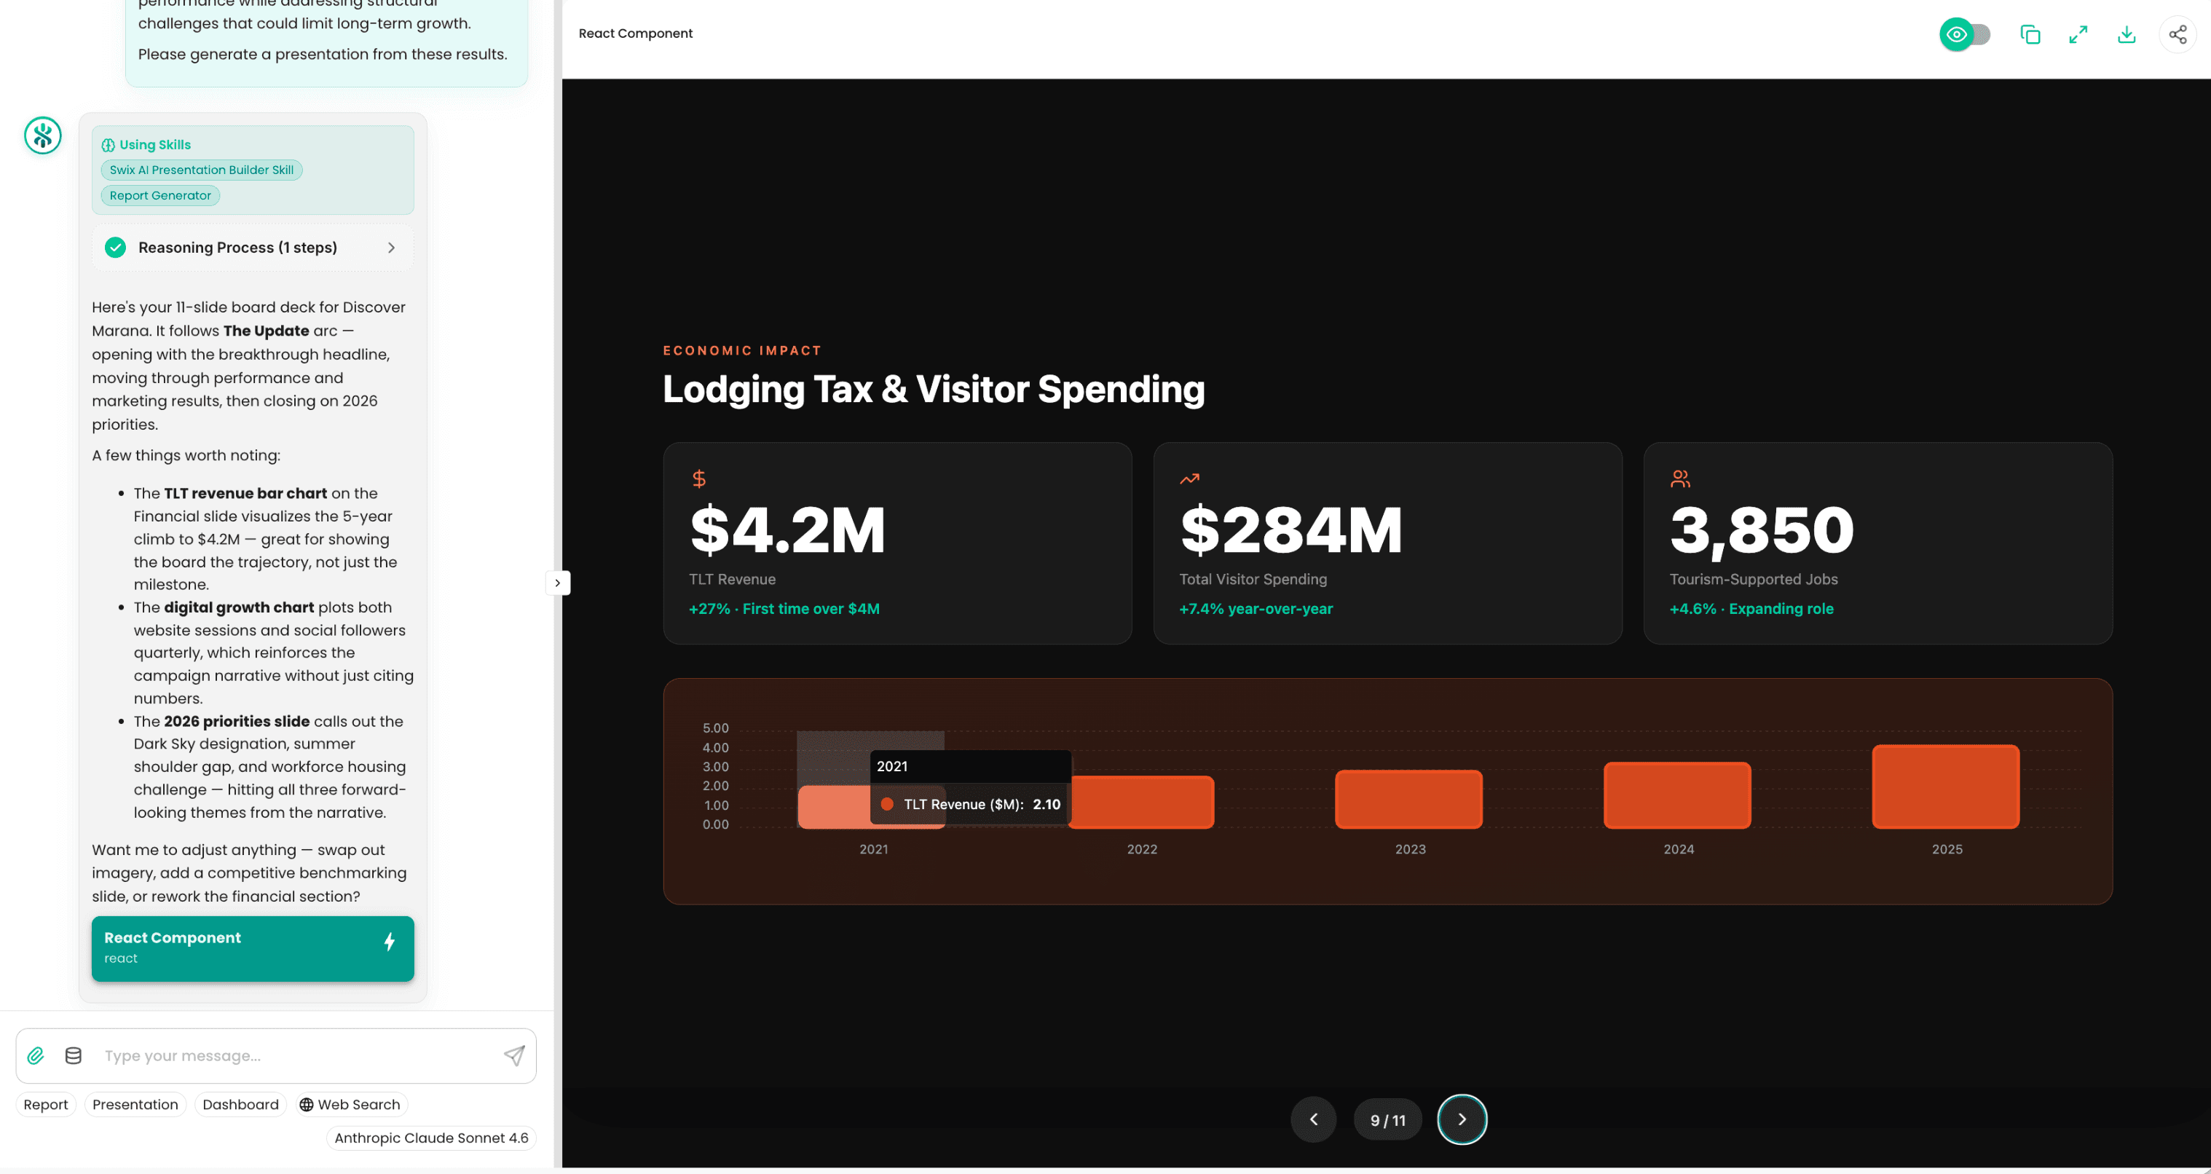This screenshot has width=2211, height=1174.
Task: Attach a file with the paperclip
Action: tap(36, 1055)
